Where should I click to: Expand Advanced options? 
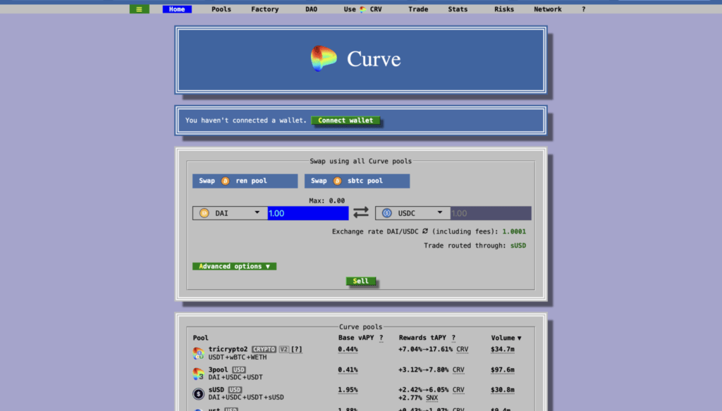[x=234, y=266]
